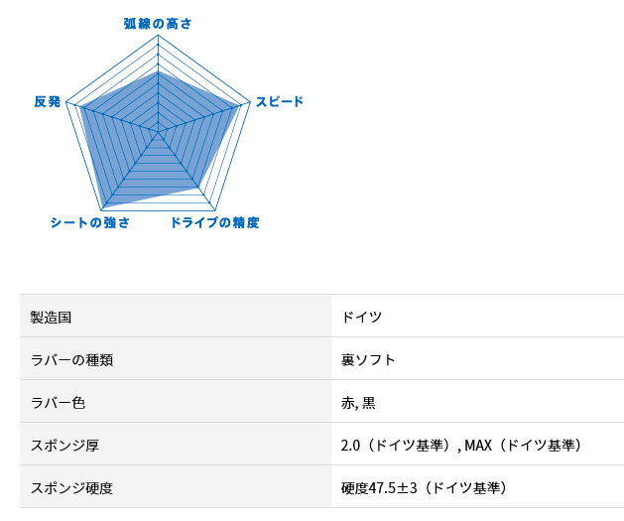Click the 裏ソフト value cell
The width and height of the screenshot is (624, 521).
click(477, 358)
